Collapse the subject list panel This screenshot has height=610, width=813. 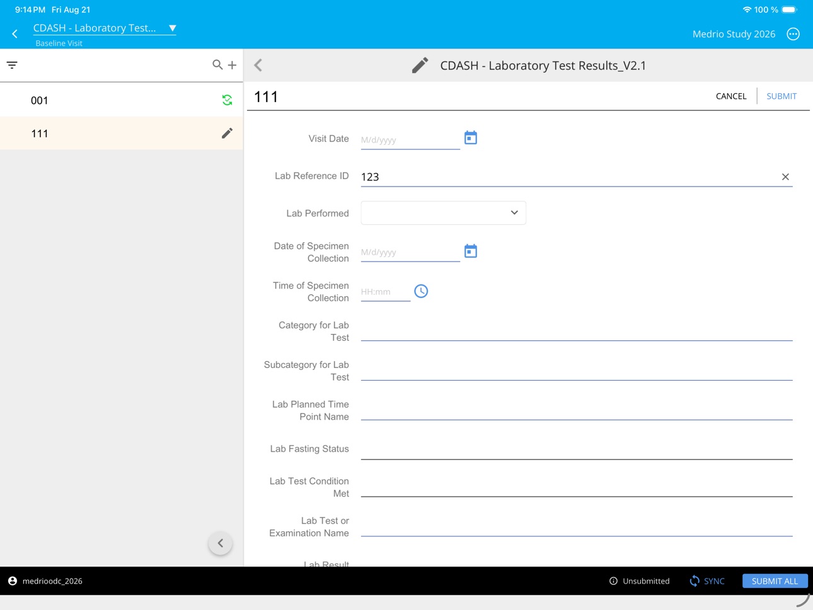pyautogui.click(x=221, y=543)
